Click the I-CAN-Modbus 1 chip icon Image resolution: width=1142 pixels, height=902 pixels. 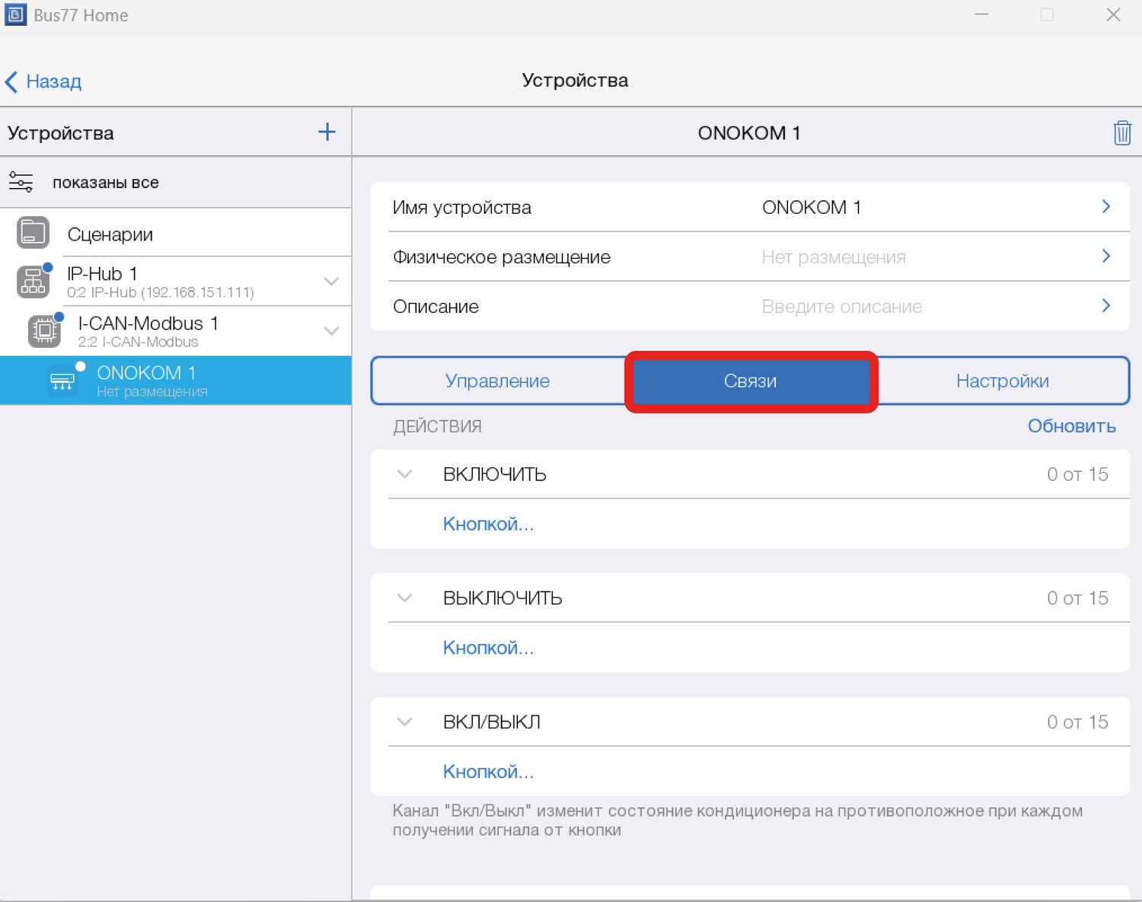tap(44, 330)
